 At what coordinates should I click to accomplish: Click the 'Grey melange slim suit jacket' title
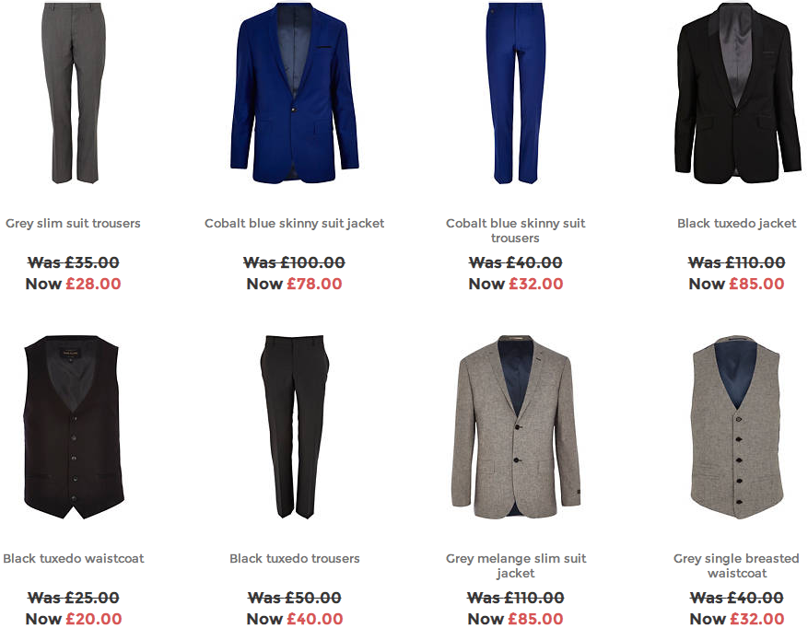pyautogui.click(x=515, y=565)
